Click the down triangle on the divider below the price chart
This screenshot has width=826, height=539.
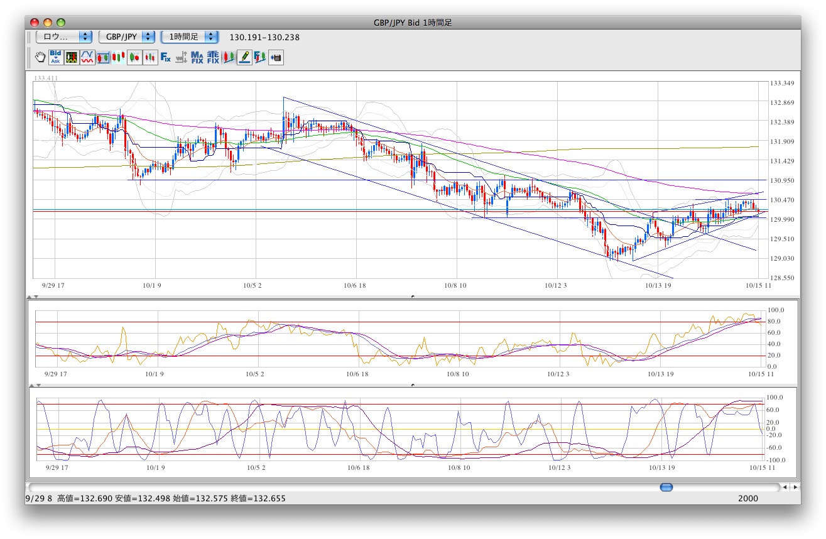pos(36,296)
